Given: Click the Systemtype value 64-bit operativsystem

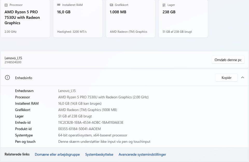Looking at the screenshot, I should tap(93, 135).
